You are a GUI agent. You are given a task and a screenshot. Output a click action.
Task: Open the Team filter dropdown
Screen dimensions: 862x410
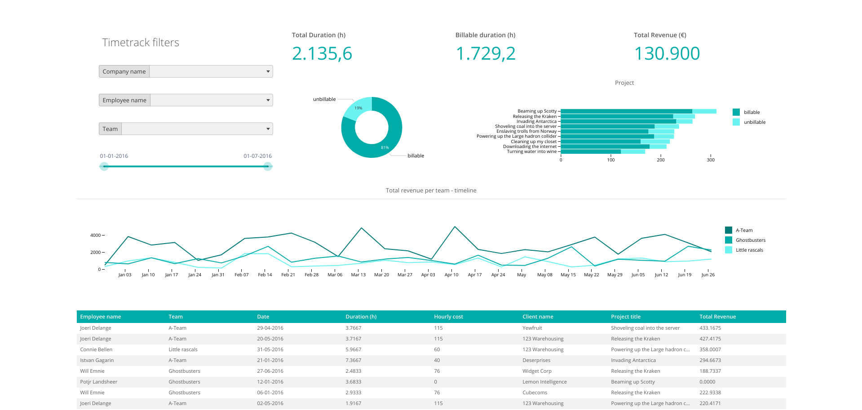coord(197,129)
